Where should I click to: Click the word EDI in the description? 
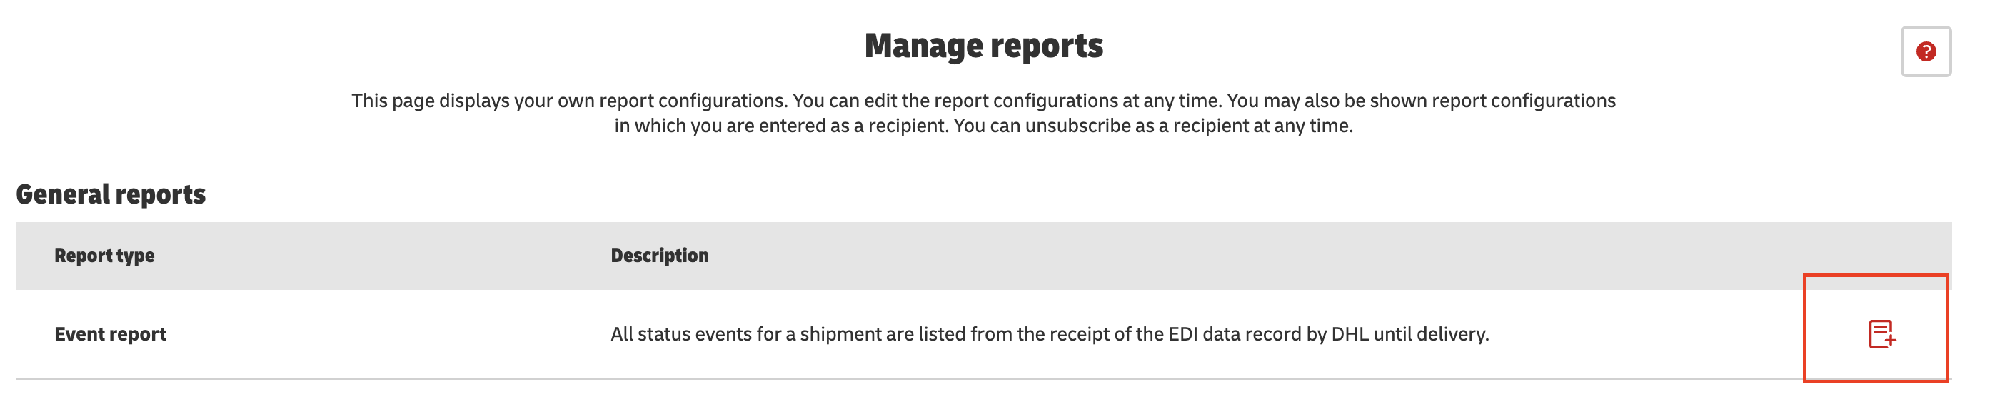point(1189,334)
